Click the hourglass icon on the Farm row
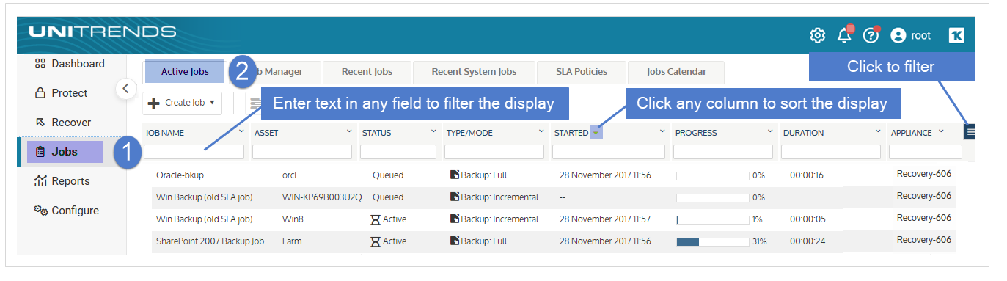The image size is (1007, 281). 376,241
